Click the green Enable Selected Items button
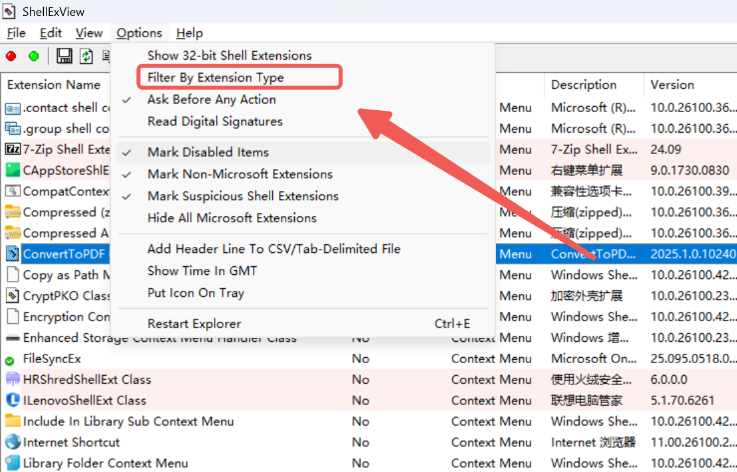 tap(34, 56)
